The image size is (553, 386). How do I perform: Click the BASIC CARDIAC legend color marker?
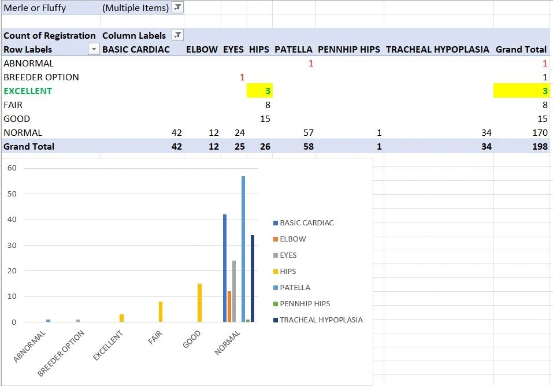coord(276,223)
